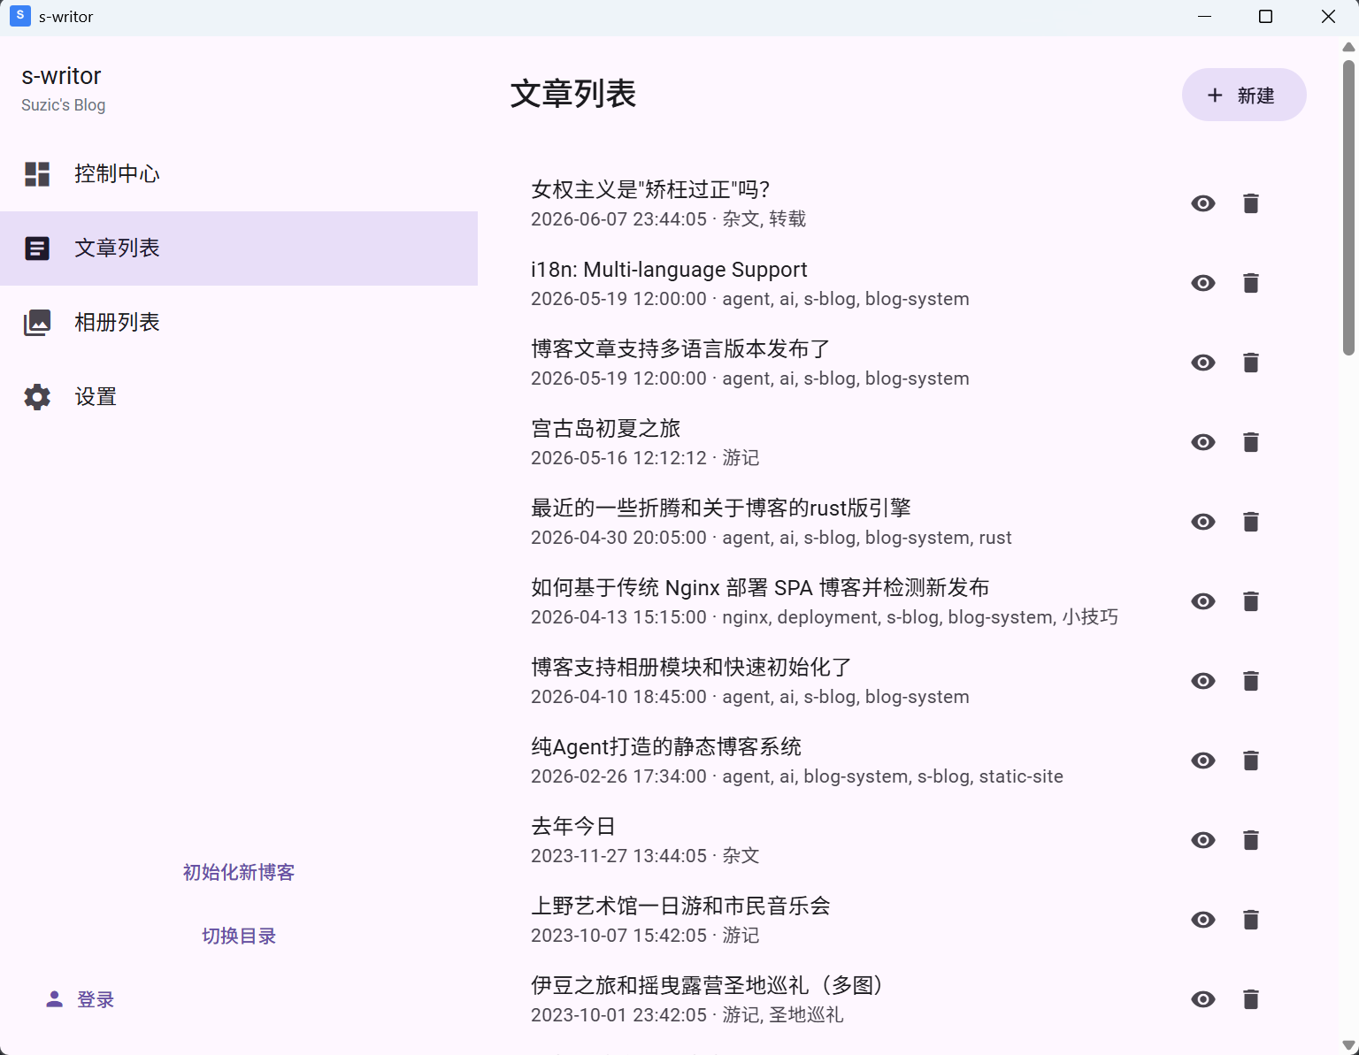Click eye icon for 博客支持相册模块和快速初始化了

pos(1203,681)
